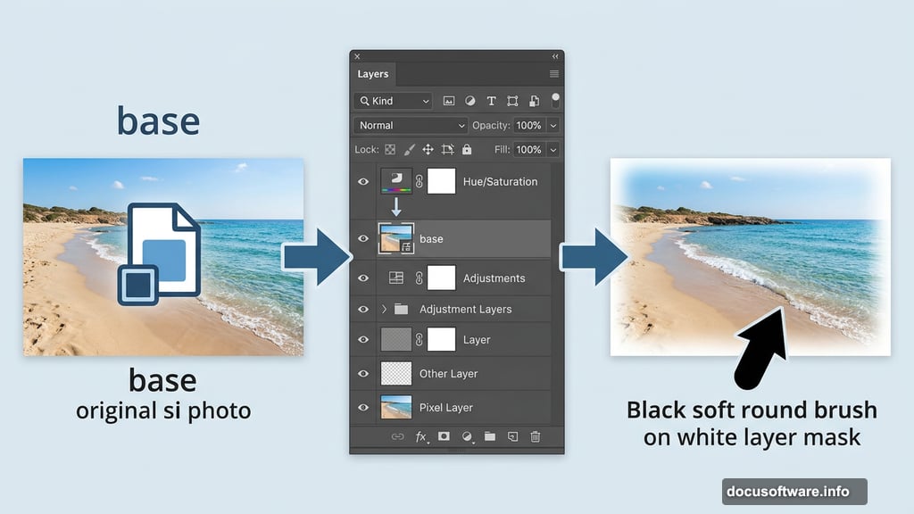Toggle the layer filtering switch
This screenshot has height=514, width=914.
555,101
